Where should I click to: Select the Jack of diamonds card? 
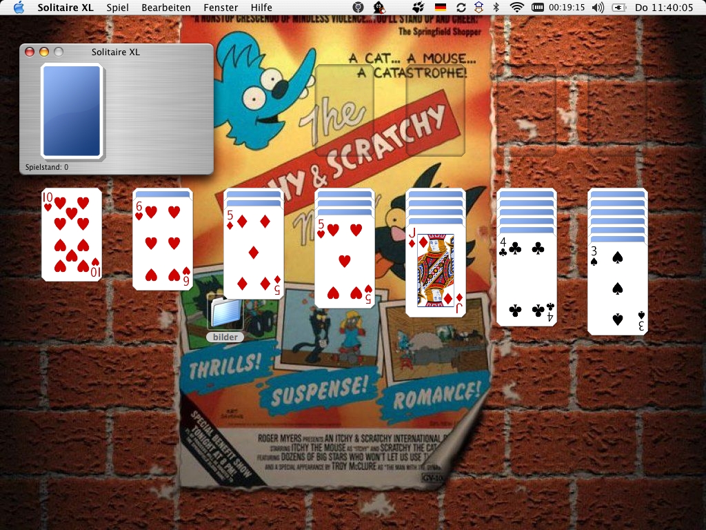coord(436,271)
